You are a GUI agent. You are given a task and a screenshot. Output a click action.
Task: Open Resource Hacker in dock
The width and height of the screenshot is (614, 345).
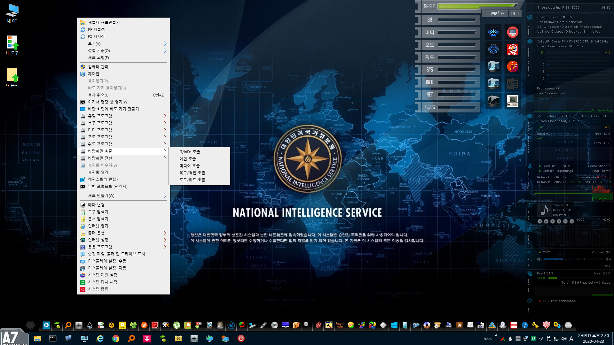coord(340,325)
